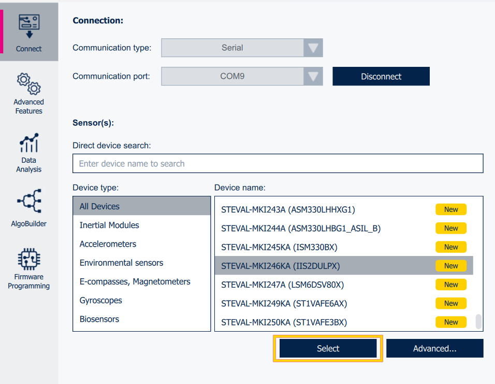The height and width of the screenshot is (384, 495).
Task: Click the device name list scrollbar
Action: coord(478,321)
